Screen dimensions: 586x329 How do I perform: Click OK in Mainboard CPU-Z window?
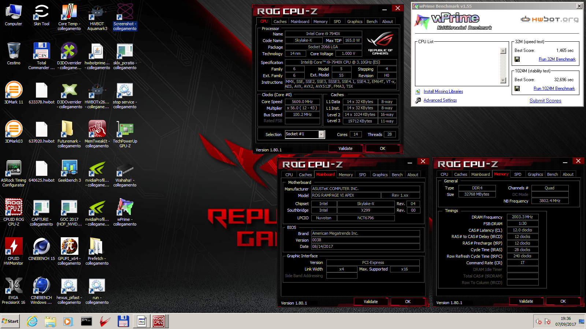pos(408,302)
